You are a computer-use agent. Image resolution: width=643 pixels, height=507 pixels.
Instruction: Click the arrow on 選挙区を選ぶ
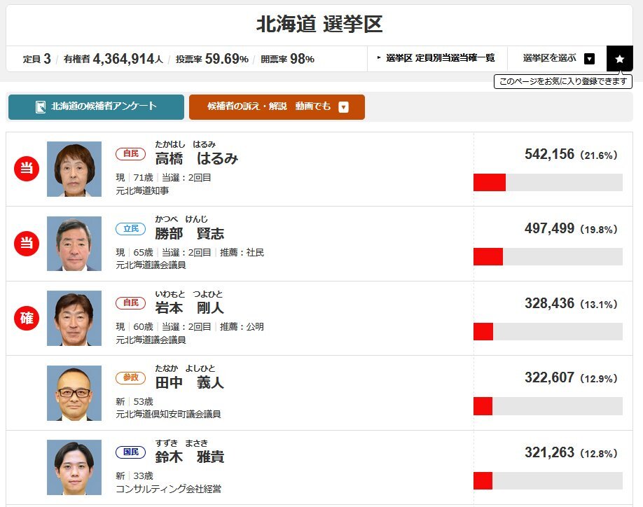click(589, 59)
